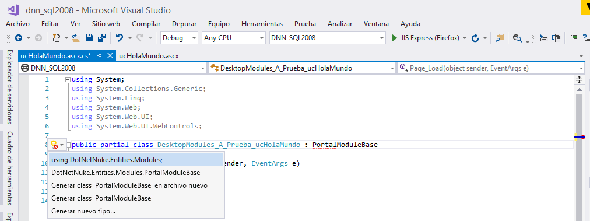Open the Debug configuration dropdown
590x221 pixels.
point(179,38)
